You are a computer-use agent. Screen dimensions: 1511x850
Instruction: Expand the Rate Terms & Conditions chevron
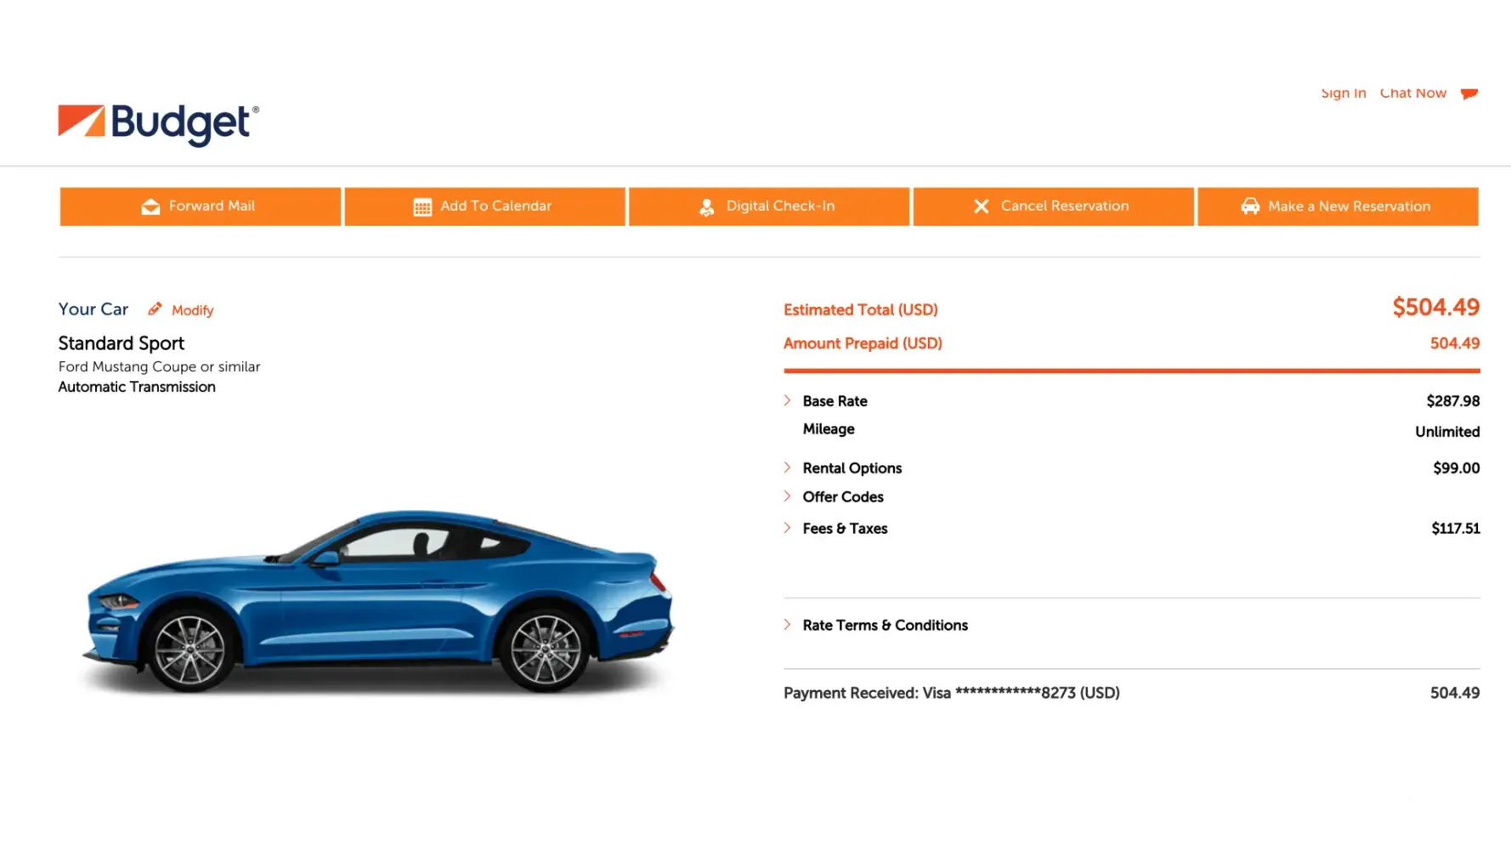tap(787, 625)
